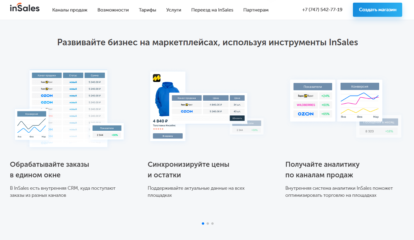Click the main heading about маркетплейсах
The width and height of the screenshot is (414, 240).
point(207,42)
